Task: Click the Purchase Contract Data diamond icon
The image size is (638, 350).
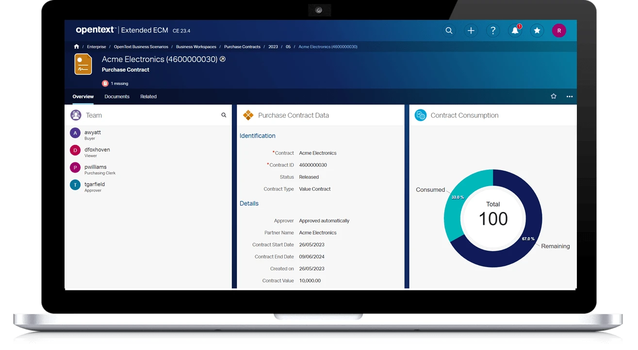Action: click(x=248, y=115)
